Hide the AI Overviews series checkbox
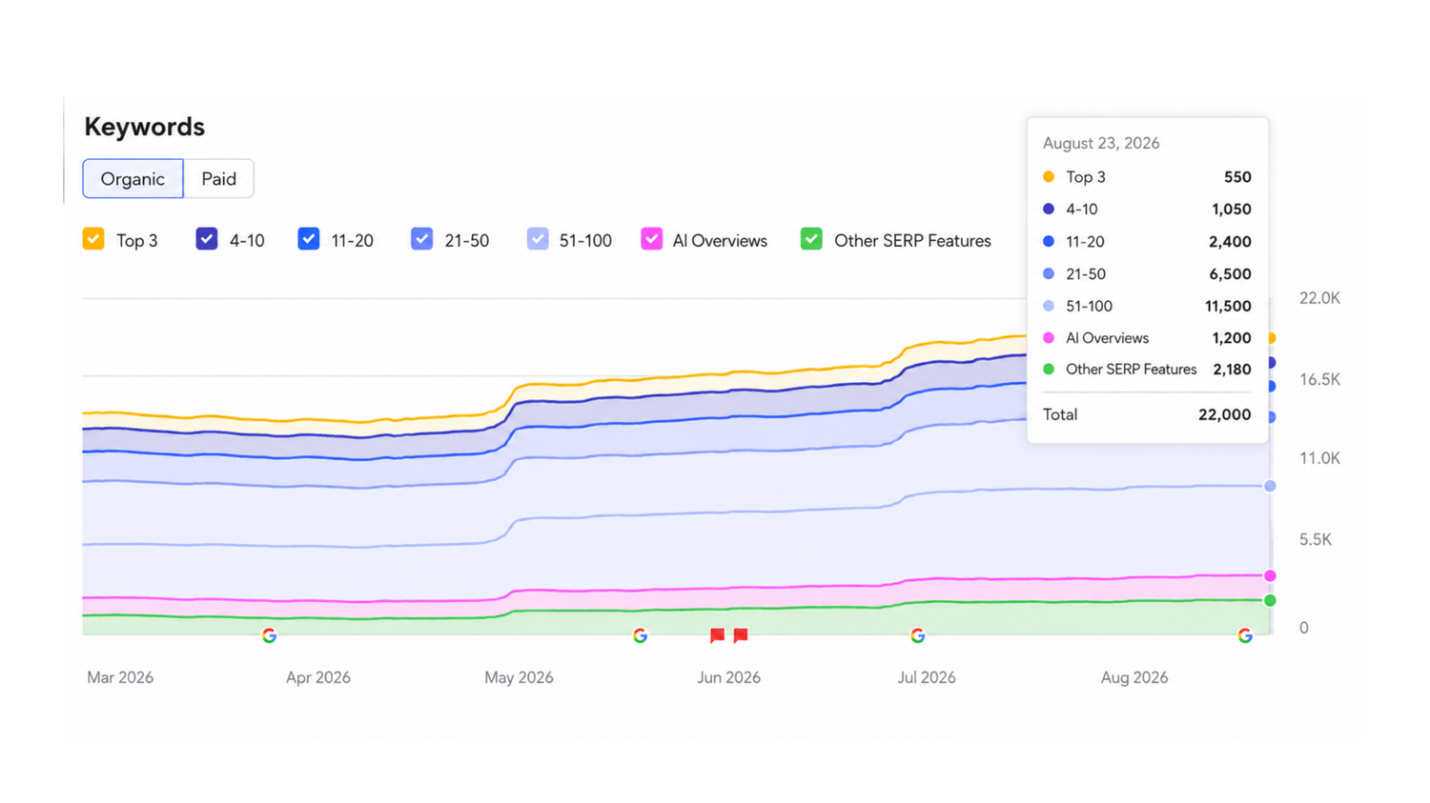 pos(652,239)
